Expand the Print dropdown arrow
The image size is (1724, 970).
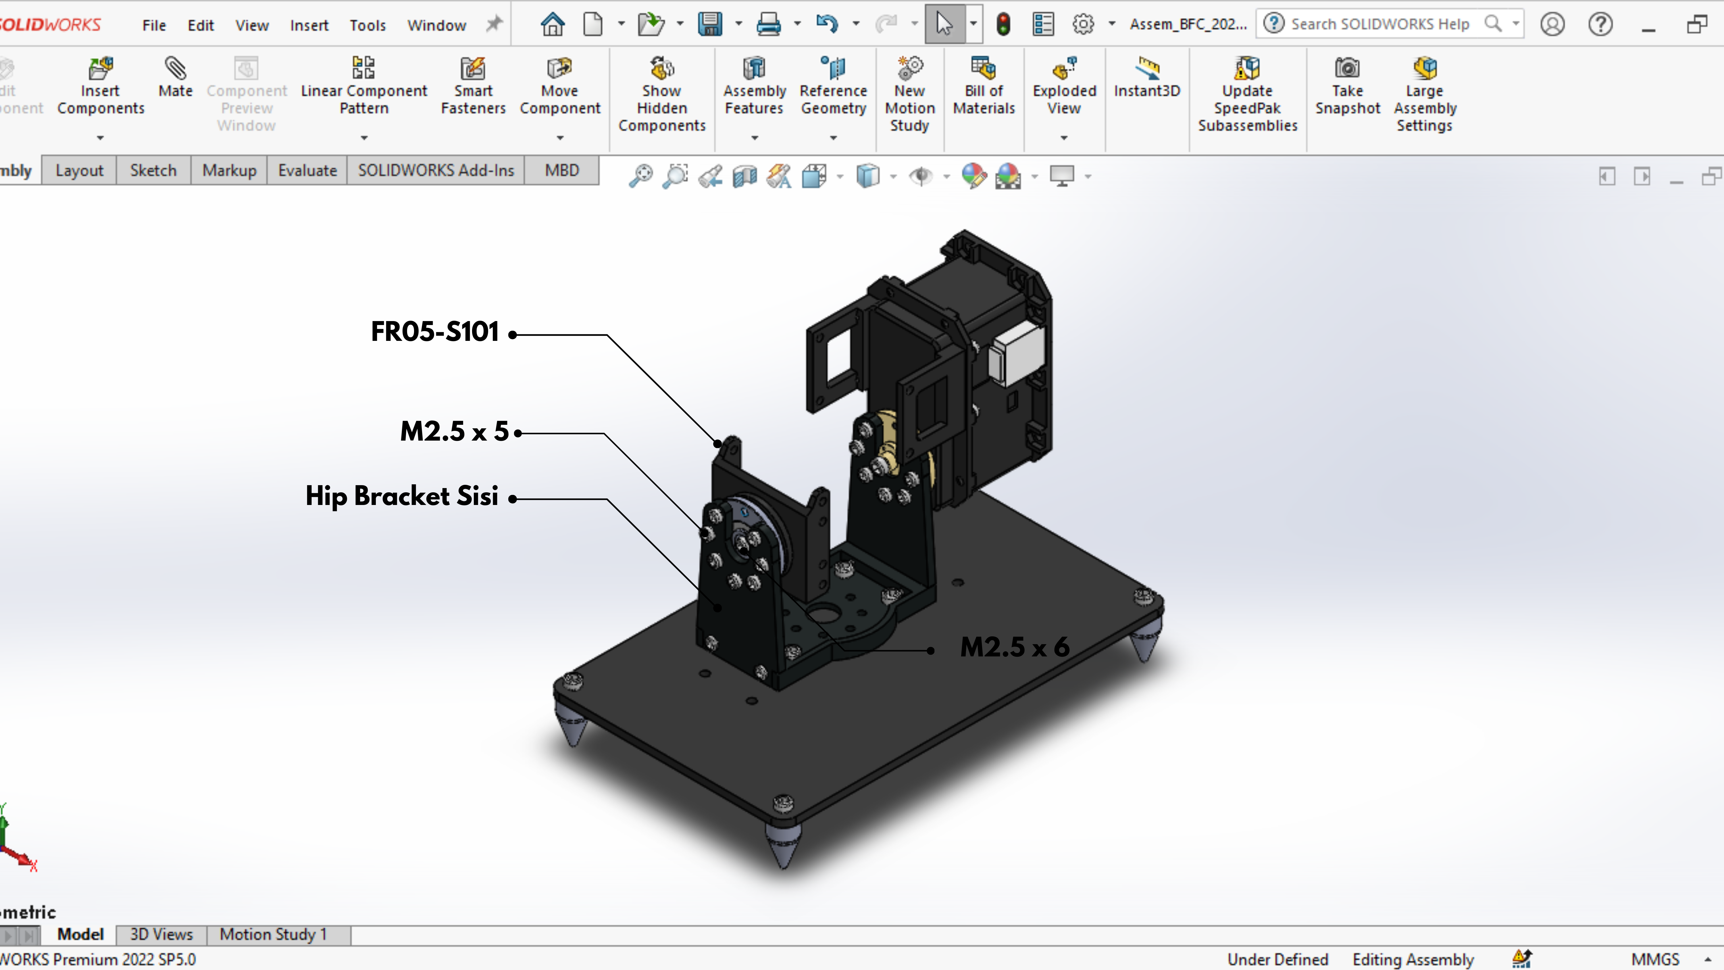pos(797,24)
